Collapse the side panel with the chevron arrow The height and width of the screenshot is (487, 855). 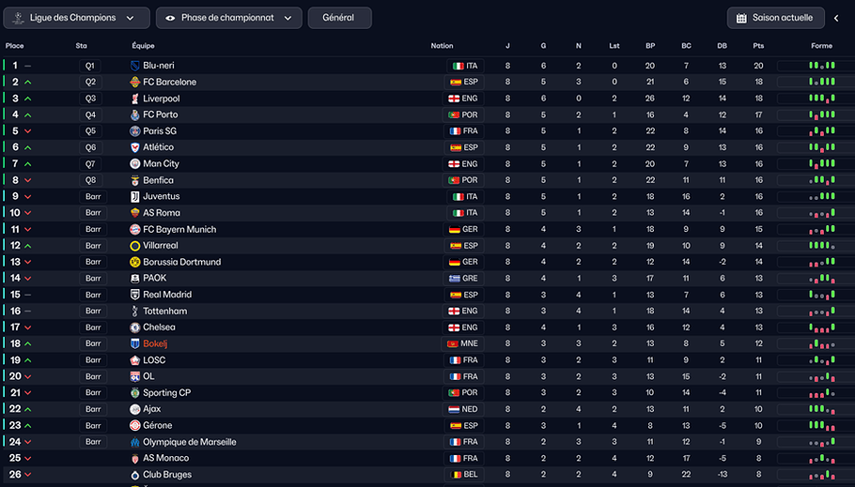click(836, 18)
